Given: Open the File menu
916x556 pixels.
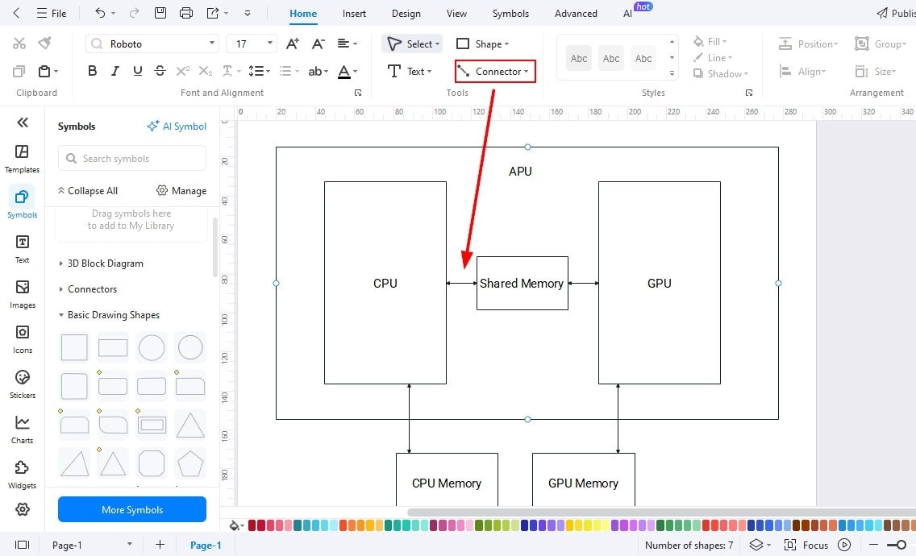Looking at the screenshot, I should (x=52, y=13).
